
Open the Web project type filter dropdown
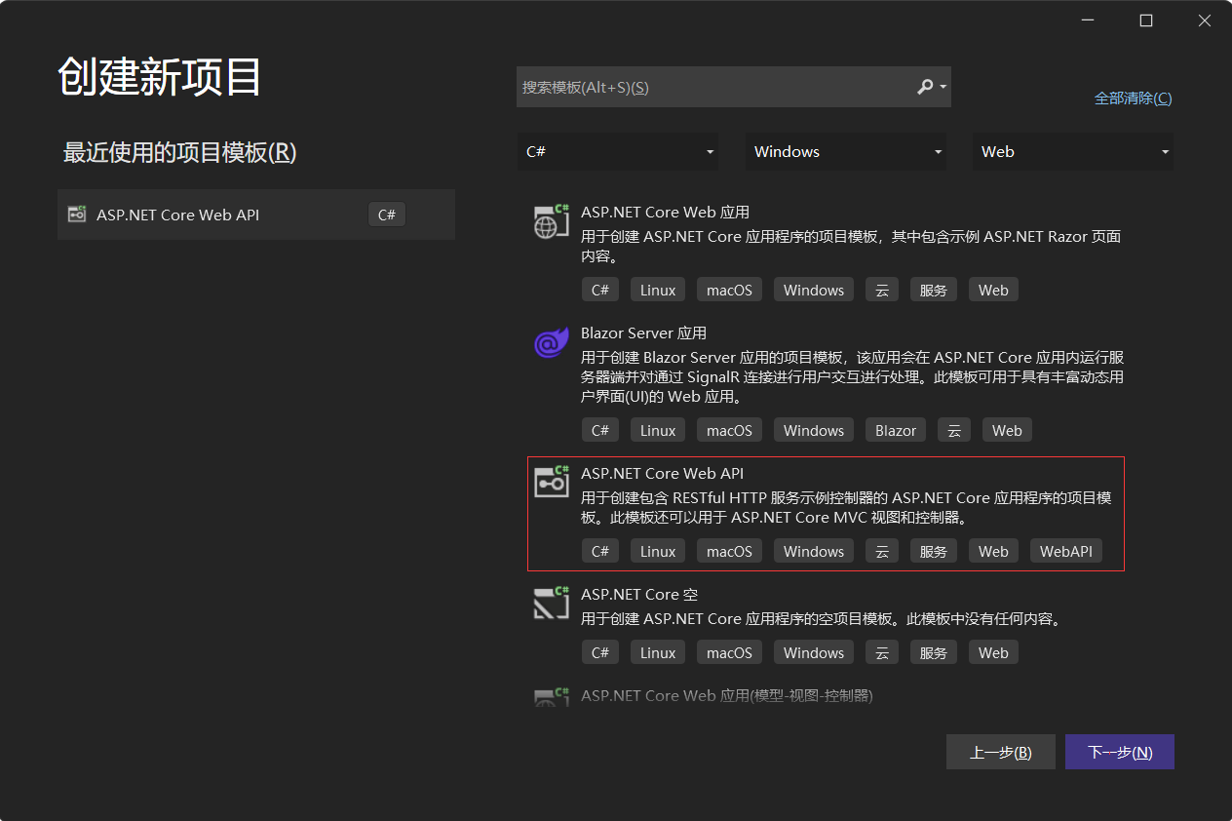click(1073, 151)
